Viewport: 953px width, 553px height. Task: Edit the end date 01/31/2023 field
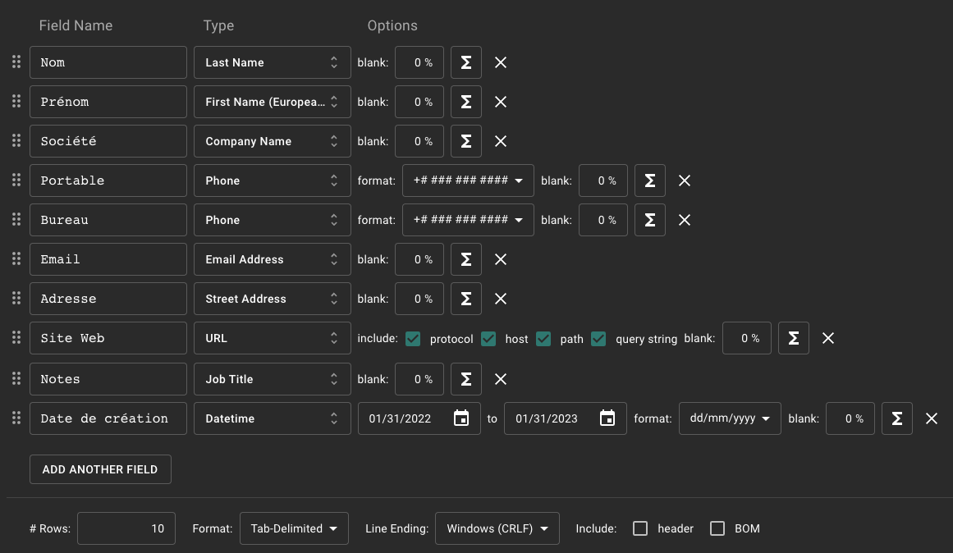[x=566, y=418]
